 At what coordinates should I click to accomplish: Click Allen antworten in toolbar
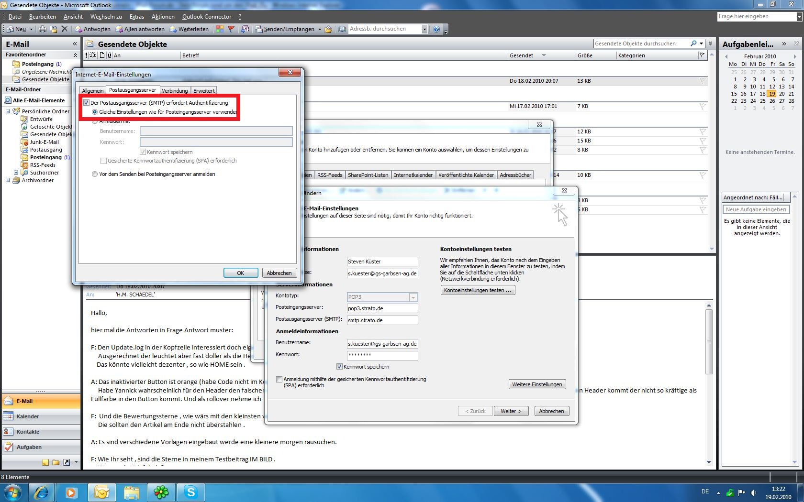[x=140, y=29]
